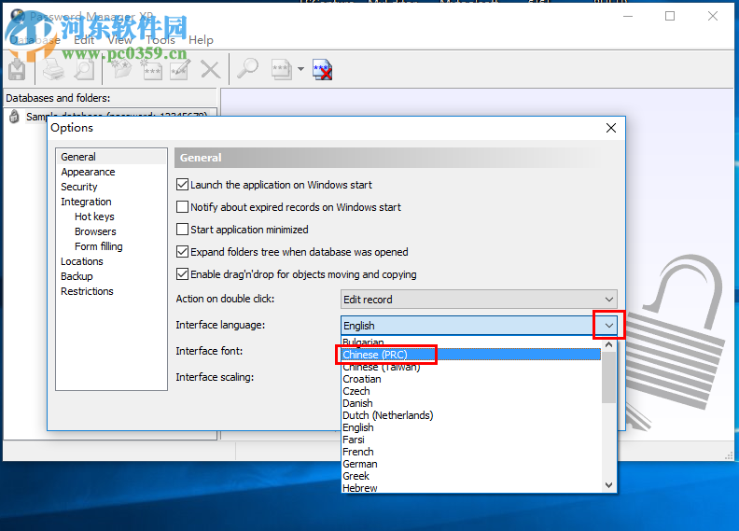The height and width of the screenshot is (531, 739).
Task: Toggle Expand folders tree when database was opened
Action: 182,252
